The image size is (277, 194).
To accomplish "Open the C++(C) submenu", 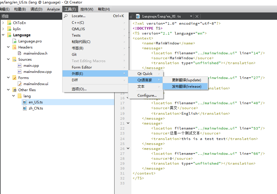I will pos(95,23).
